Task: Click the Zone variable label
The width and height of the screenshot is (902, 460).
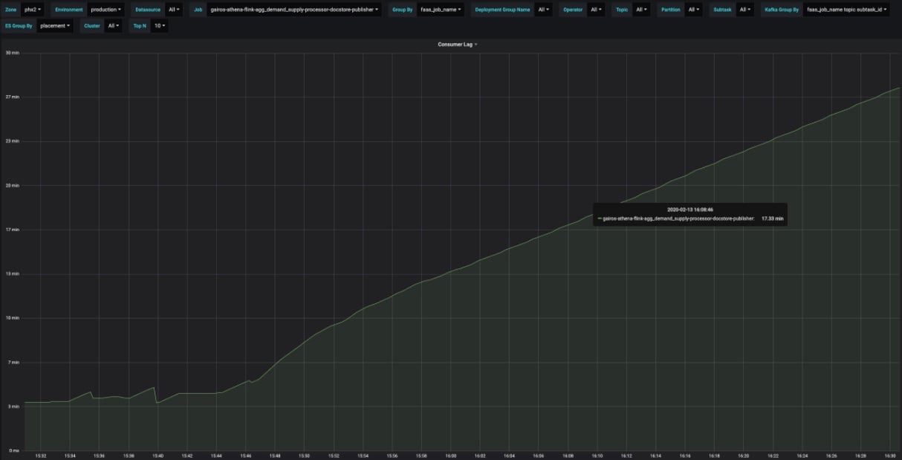Action: click(11, 10)
